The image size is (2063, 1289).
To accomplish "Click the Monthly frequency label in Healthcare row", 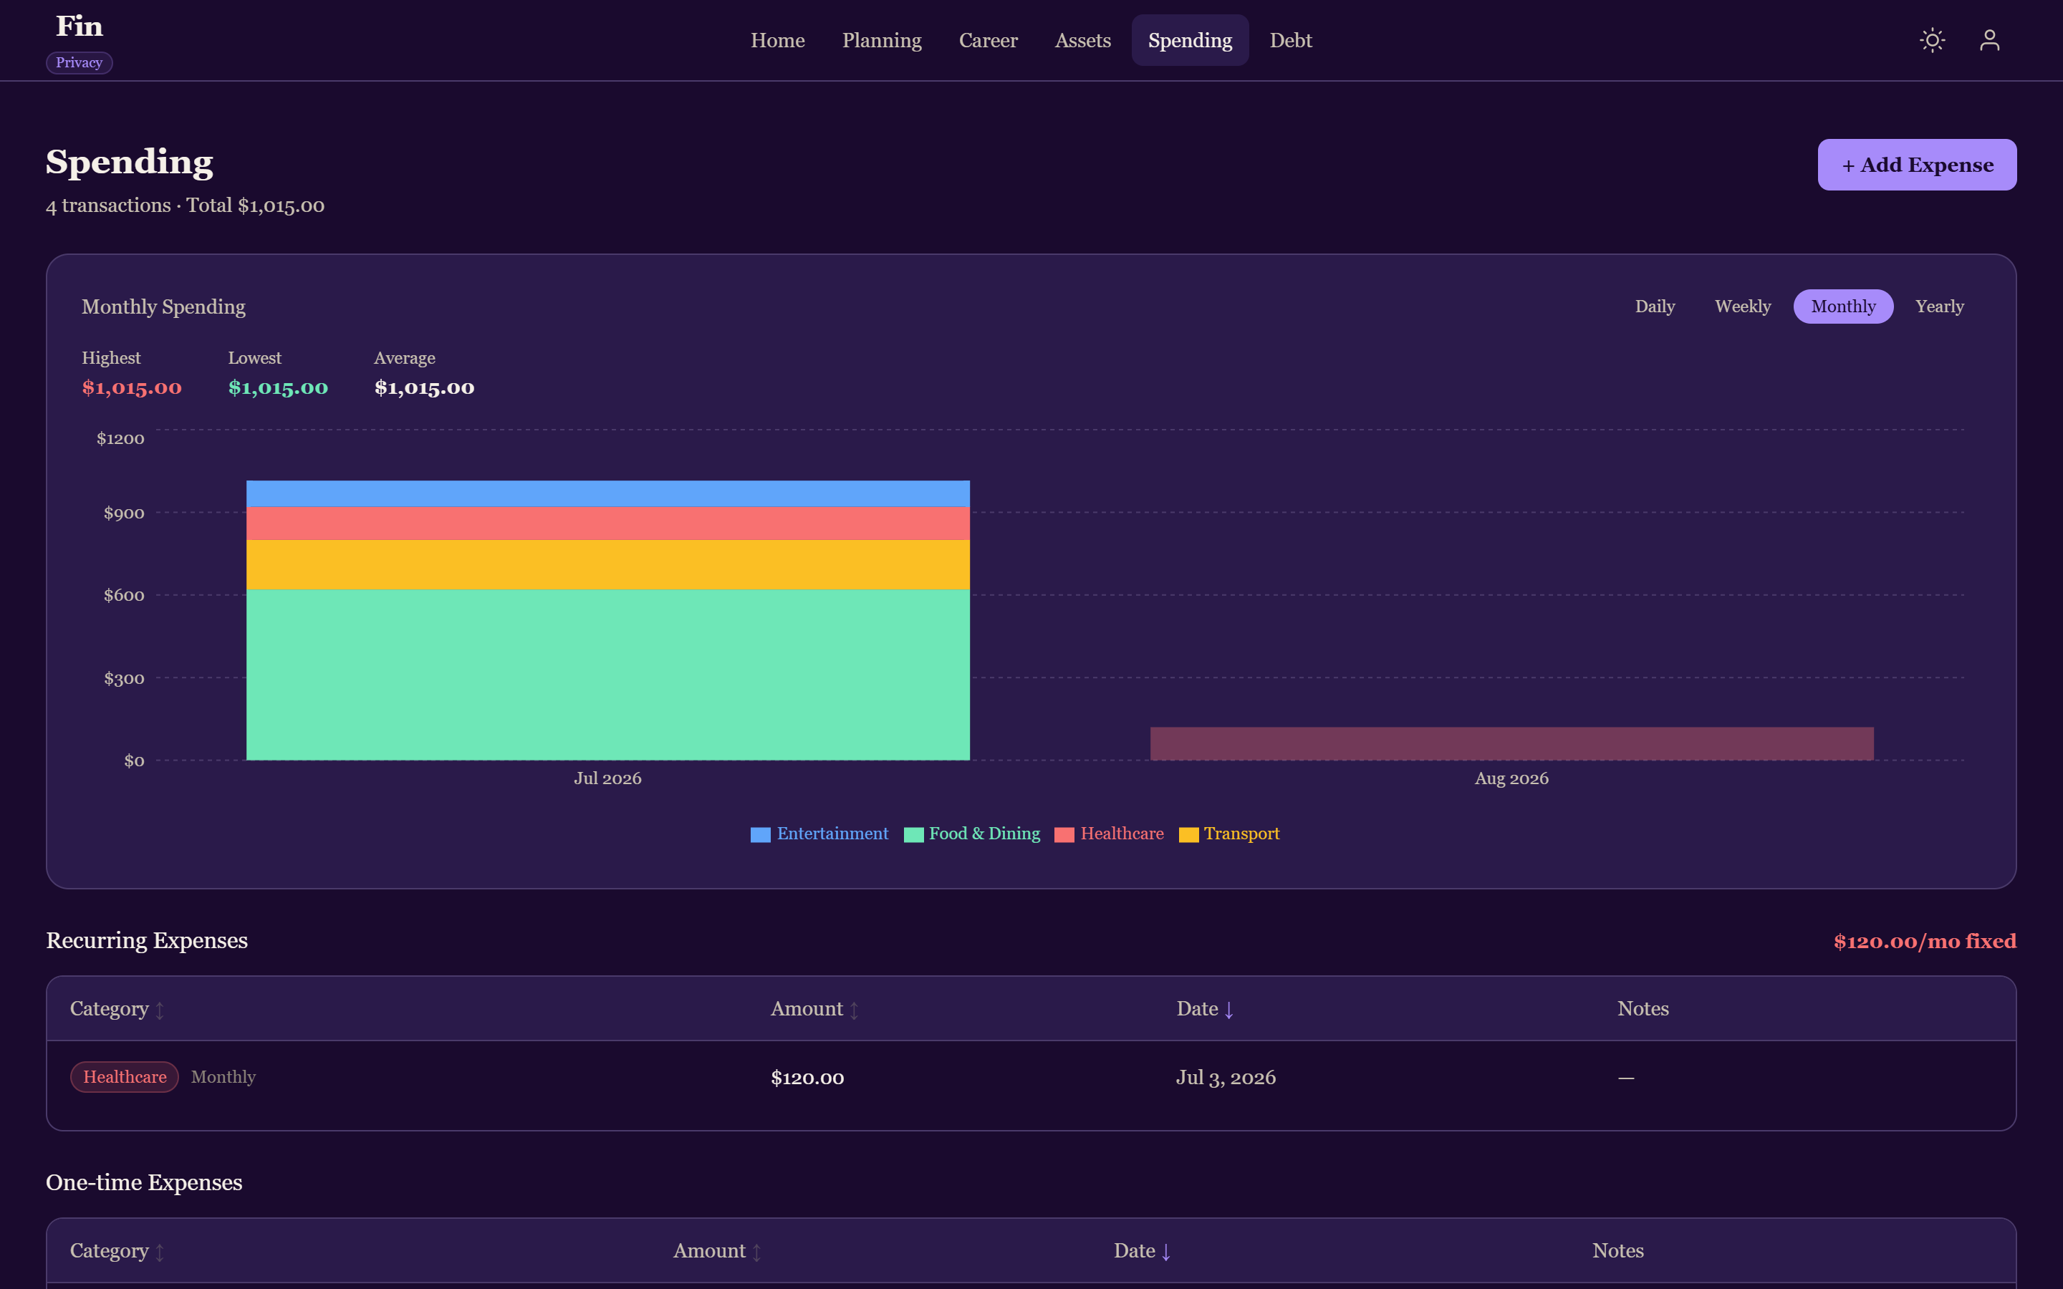I will coord(223,1077).
